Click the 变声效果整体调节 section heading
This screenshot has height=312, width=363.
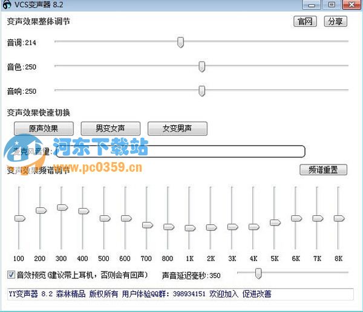(39, 22)
